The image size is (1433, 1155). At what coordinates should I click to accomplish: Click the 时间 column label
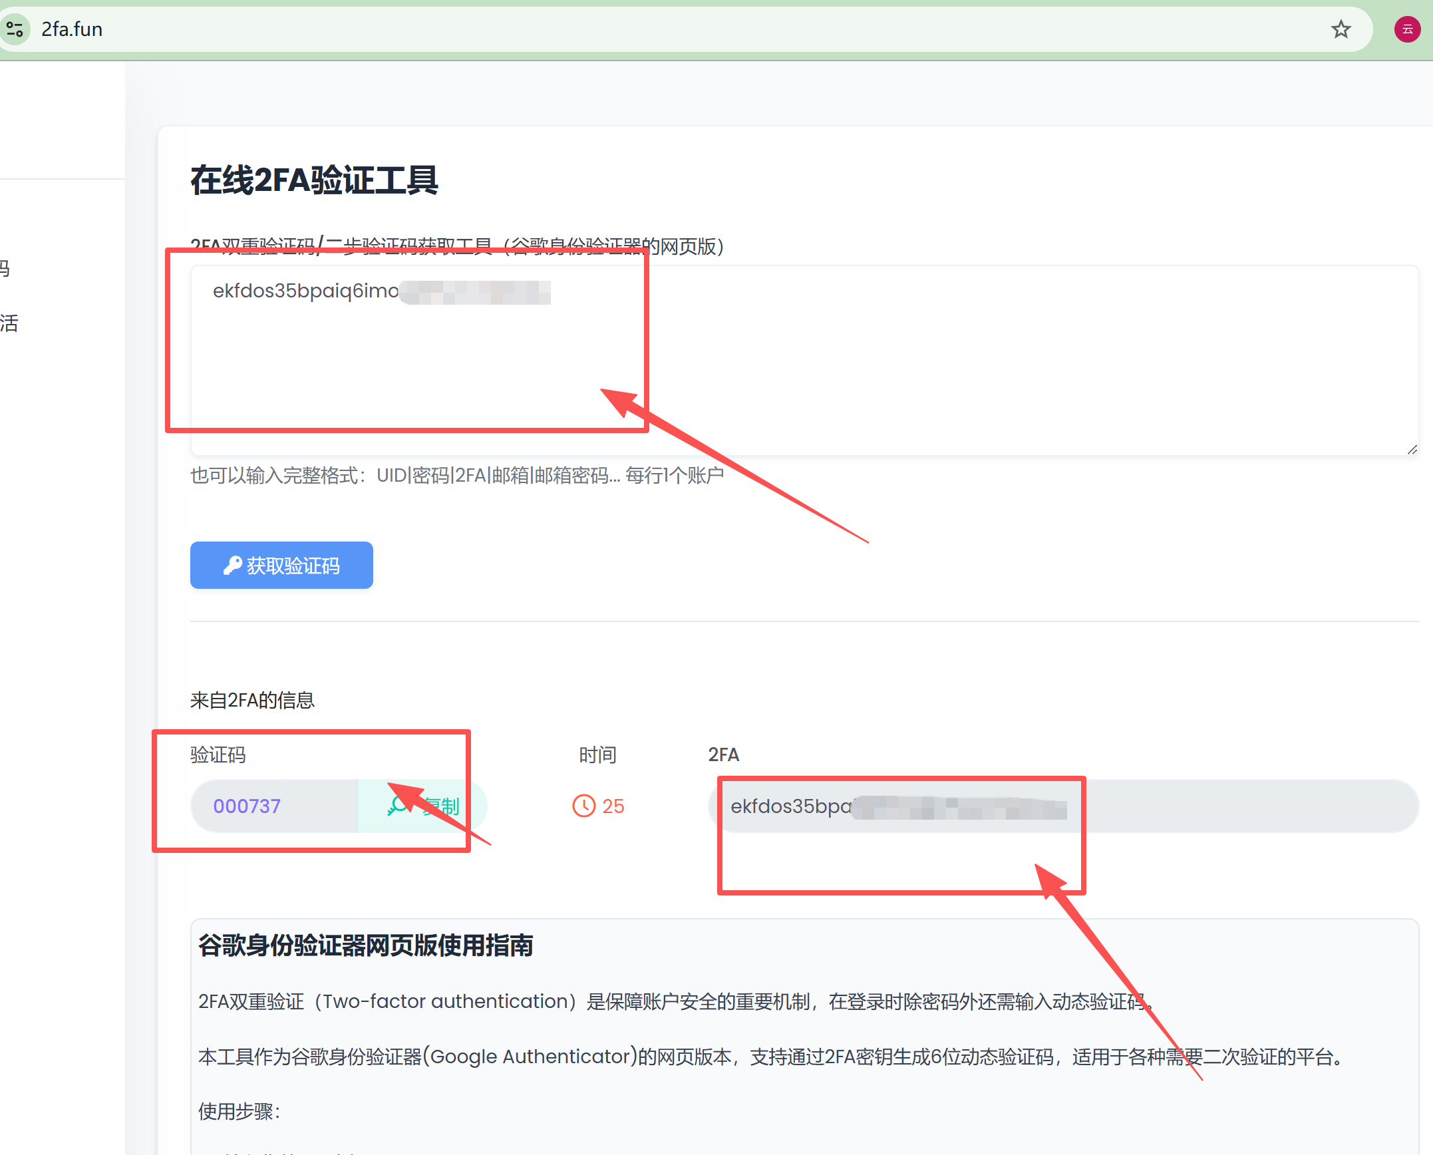coord(597,755)
